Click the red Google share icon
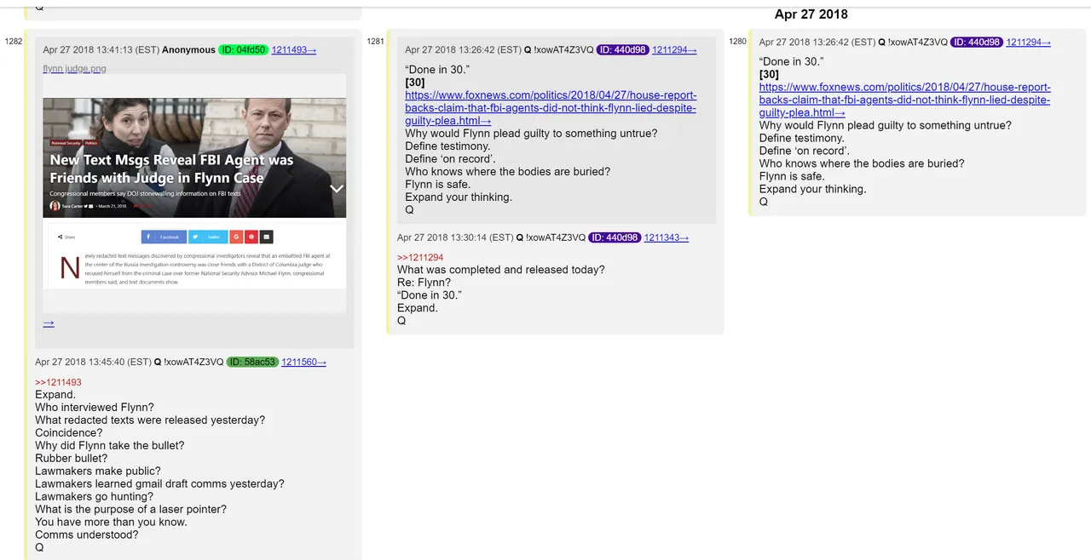The width and height of the screenshot is (1091, 560). click(237, 237)
